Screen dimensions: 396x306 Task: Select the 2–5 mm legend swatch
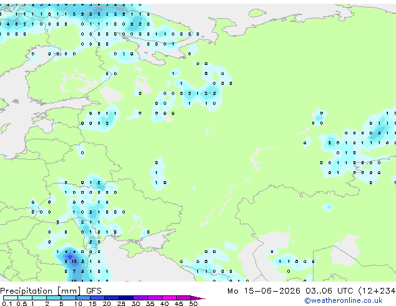tap(54, 298)
